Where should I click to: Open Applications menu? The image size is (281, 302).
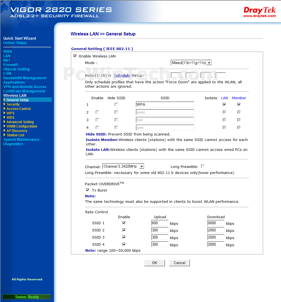[14, 82]
